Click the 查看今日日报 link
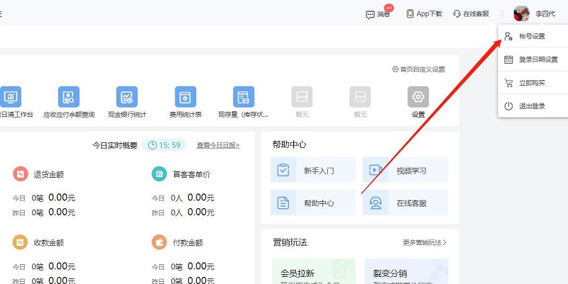Image resolution: width=568 pixels, height=284 pixels. [x=218, y=145]
